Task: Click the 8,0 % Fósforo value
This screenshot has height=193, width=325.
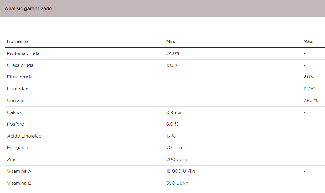Action: pos(172,124)
